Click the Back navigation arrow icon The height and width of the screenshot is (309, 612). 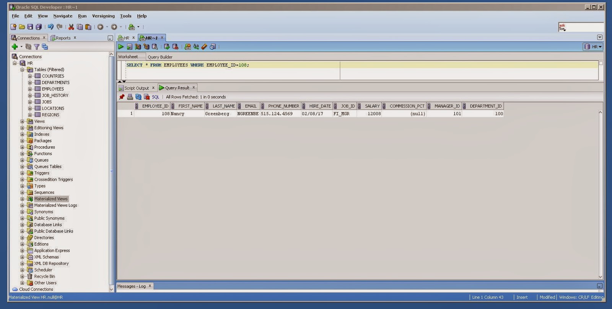tap(100, 27)
